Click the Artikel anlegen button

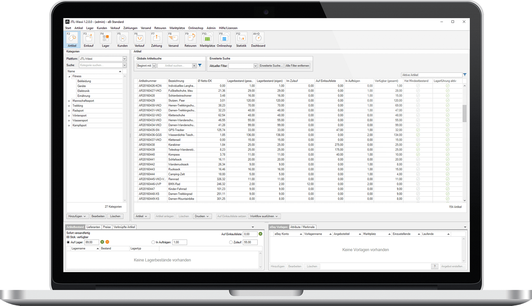point(165,216)
